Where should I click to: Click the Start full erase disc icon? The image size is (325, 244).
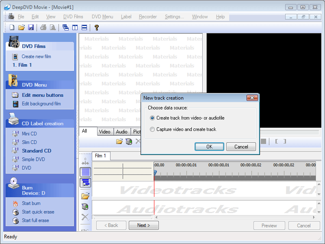pos(15,220)
